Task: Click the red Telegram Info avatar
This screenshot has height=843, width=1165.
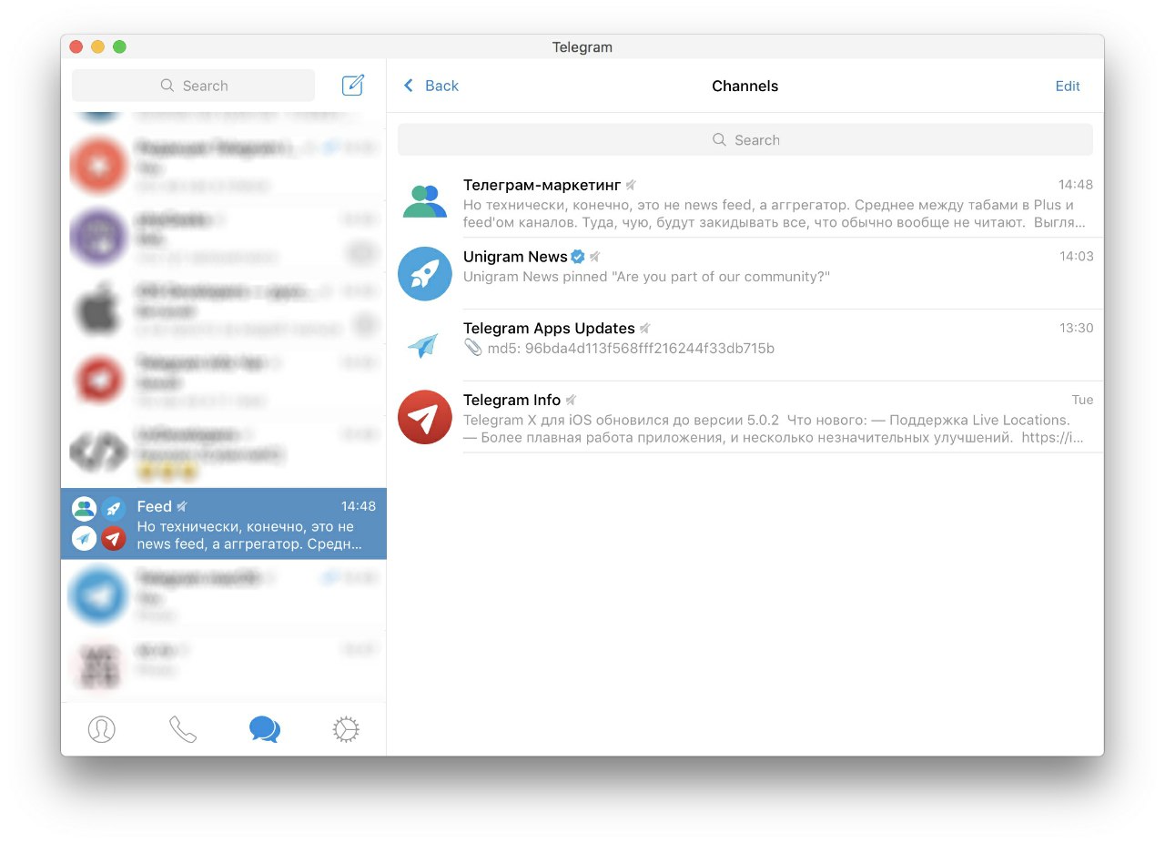Action: pyautogui.click(x=425, y=417)
